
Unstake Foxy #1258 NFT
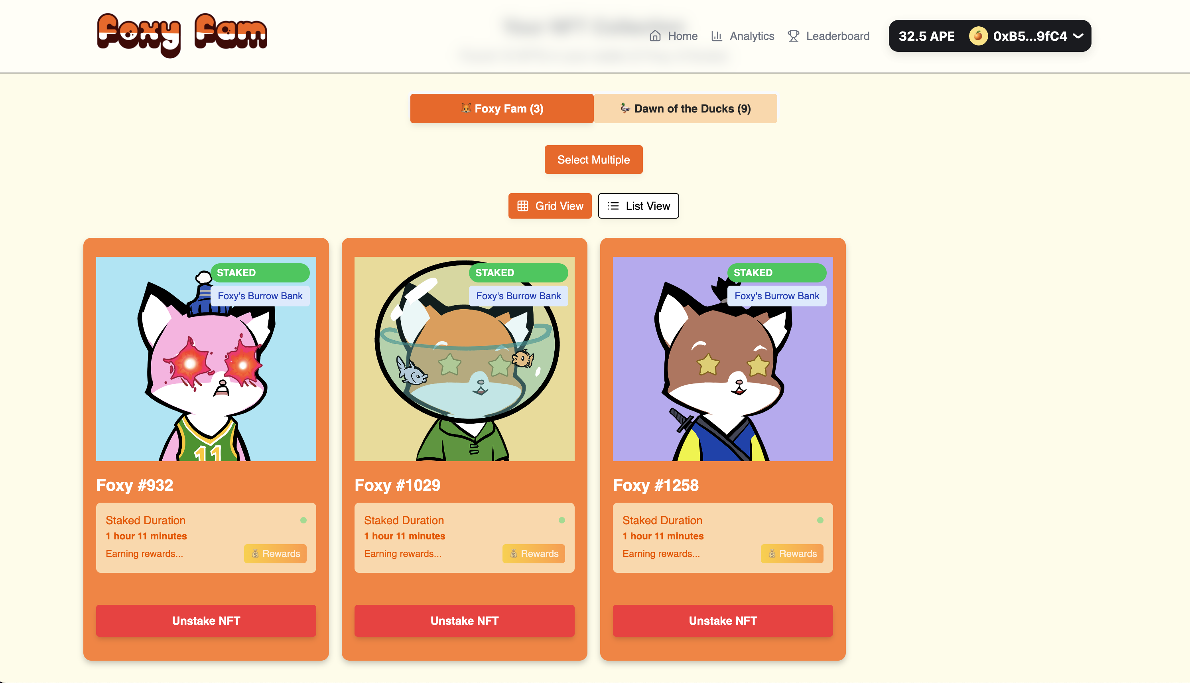(723, 621)
